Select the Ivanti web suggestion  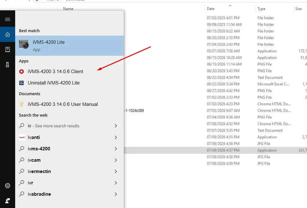tap(69, 137)
